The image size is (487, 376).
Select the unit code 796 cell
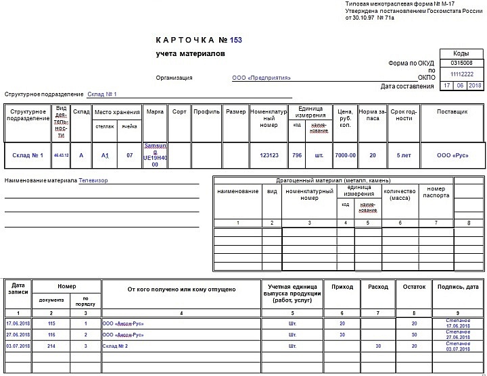click(x=297, y=155)
